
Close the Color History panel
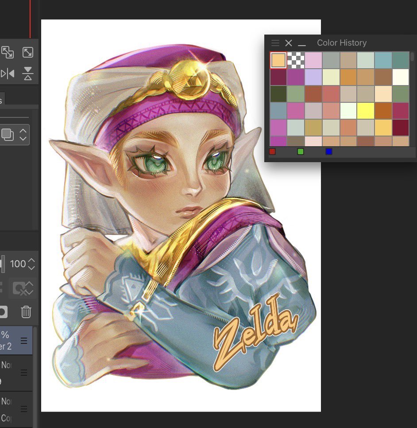pos(289,43)
